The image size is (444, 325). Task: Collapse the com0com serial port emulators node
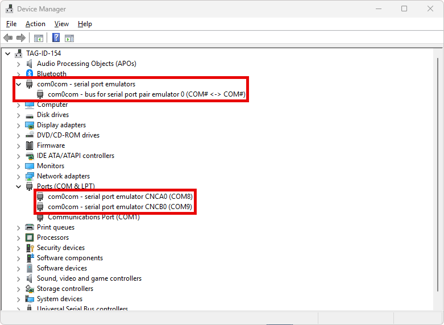(19, 84)
